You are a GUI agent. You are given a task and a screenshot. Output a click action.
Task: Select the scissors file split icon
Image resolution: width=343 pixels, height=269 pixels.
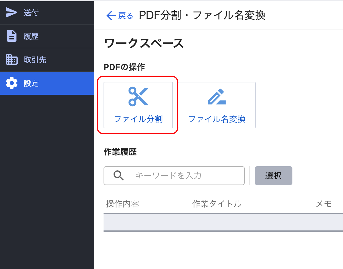[x=138, y=97]
